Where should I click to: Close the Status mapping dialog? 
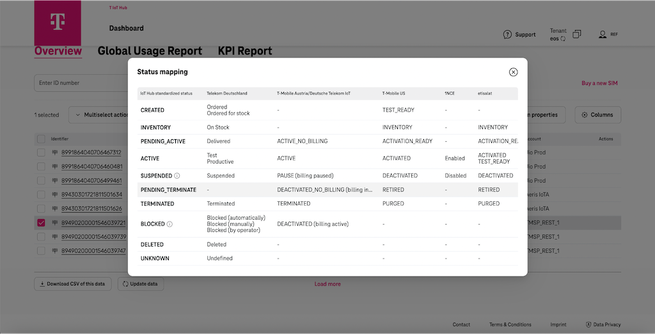tap(513, 72)
